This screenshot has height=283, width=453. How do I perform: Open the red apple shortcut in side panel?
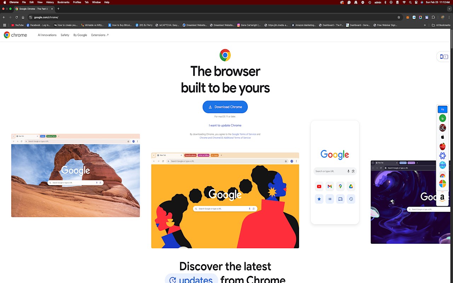coord(442,146)
